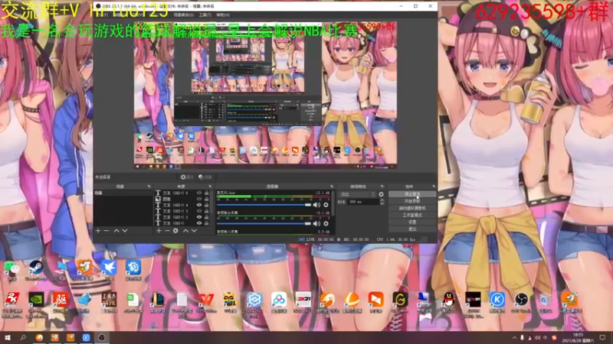Image resolution: width=613 pixels, height=344 pixels.
Task: Open League of Legends desktop icon
Action: click(x=157, y=302)
